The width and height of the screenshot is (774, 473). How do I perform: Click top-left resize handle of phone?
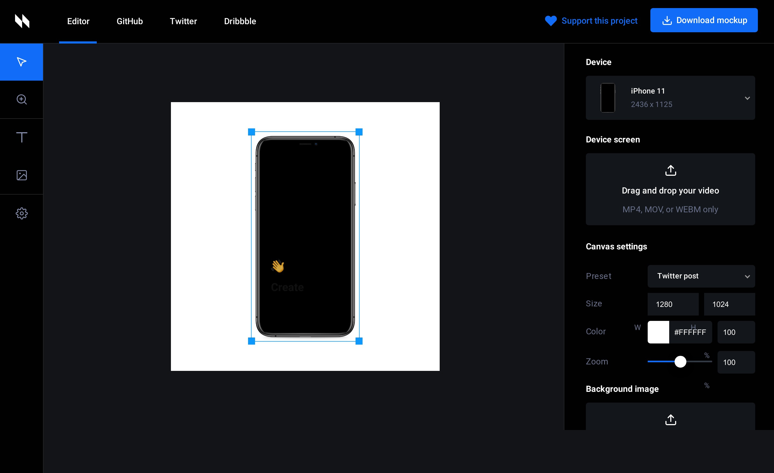(251, 132)
